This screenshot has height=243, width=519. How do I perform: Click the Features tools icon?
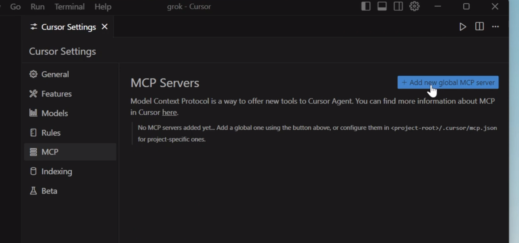[33, 93]
